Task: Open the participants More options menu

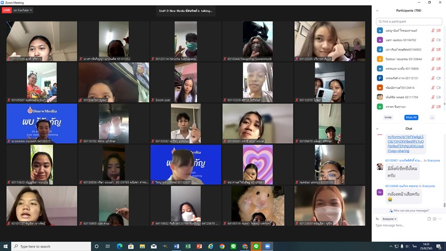Action: point(432,117)
